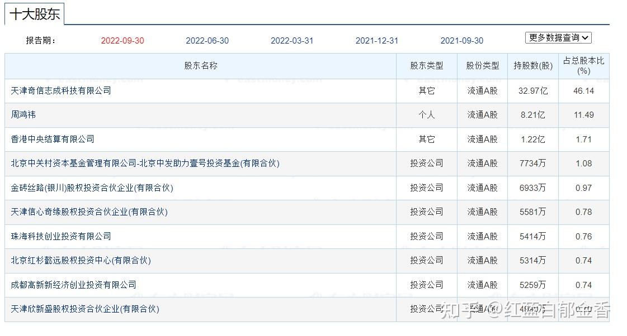627x336 pixels.
Task: Click the 5581万 shareholding value
Action: coord(533,212)
